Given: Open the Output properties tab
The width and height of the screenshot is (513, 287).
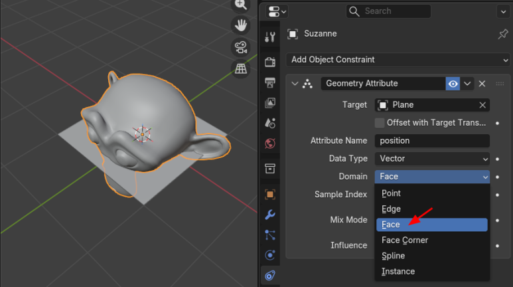Looking at the screenshot, I should tap(270, 82).
